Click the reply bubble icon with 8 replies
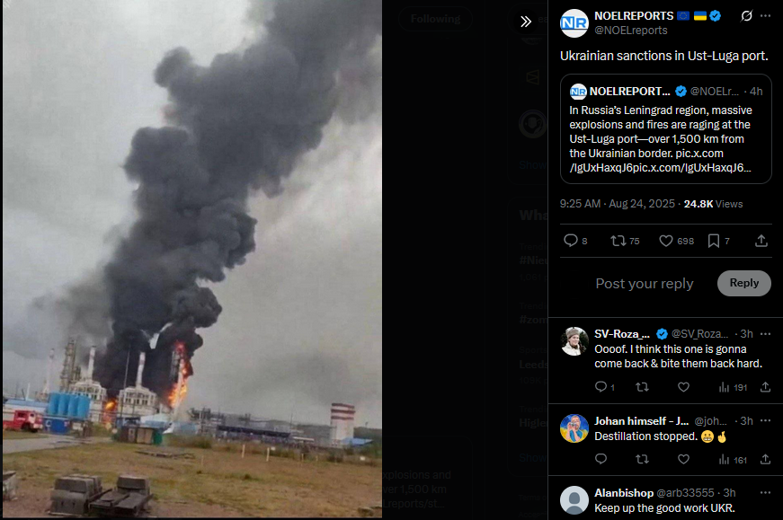783x520 pixels. click(575, 241)
